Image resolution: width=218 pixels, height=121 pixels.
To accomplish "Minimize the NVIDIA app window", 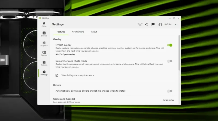I will click(170, 18).
